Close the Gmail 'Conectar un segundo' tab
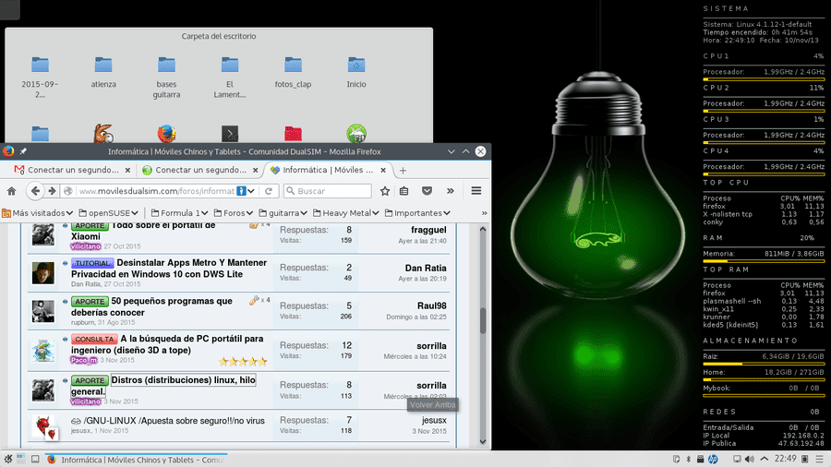This screenshot has width=831, height=467. tap(127, 171)
